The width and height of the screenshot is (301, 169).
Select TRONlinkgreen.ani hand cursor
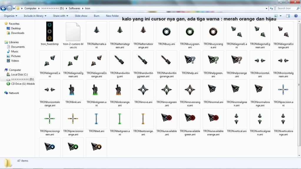click(97, 90)
